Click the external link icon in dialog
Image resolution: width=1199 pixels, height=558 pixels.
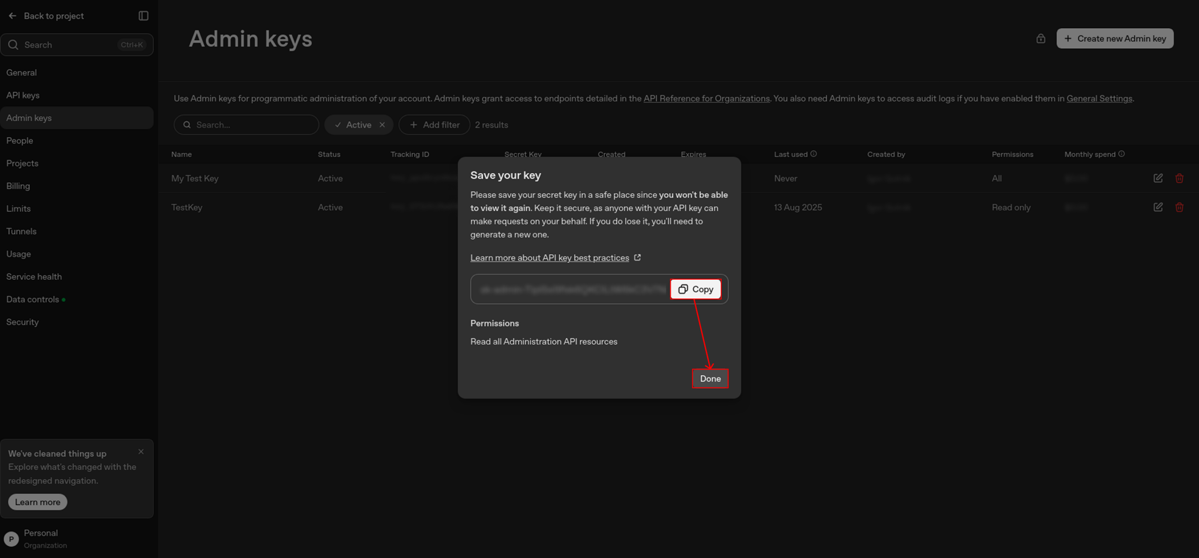(637, 258)
